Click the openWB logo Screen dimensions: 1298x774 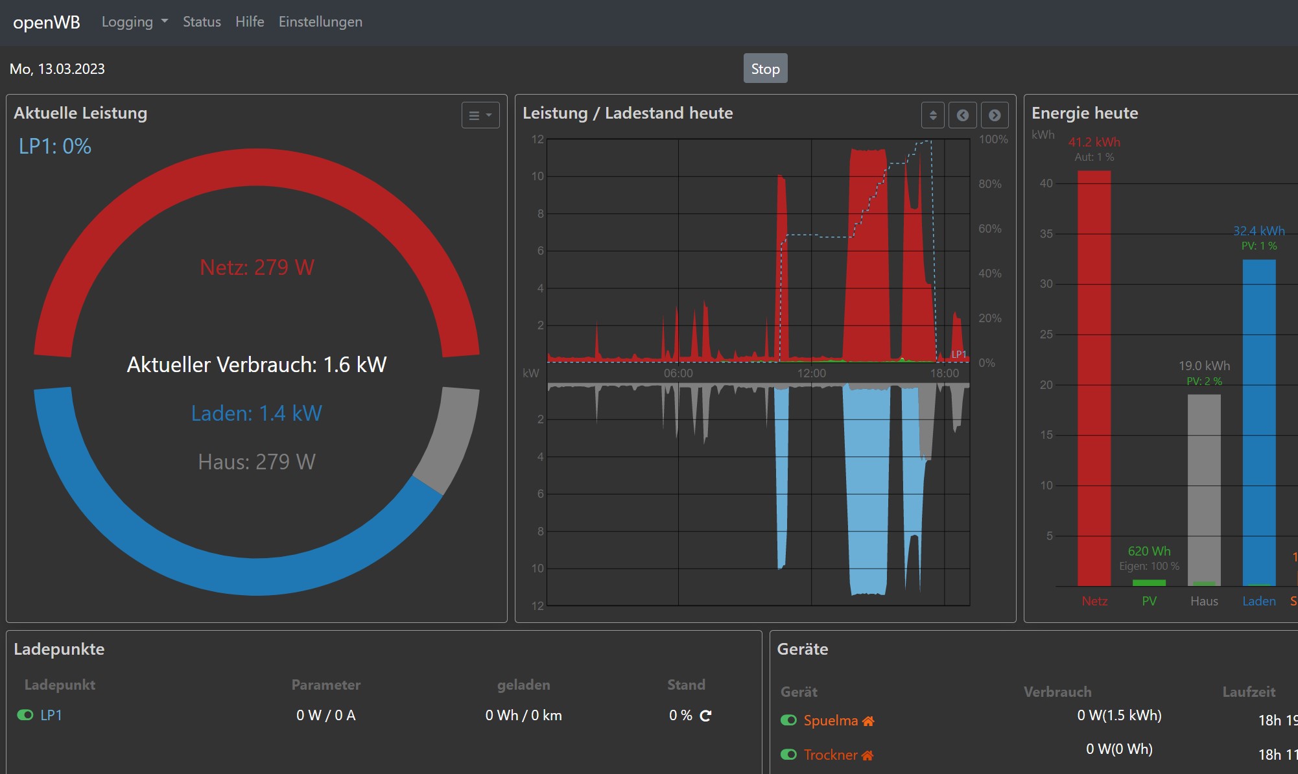pyautogui.click(x=47, y=22)
